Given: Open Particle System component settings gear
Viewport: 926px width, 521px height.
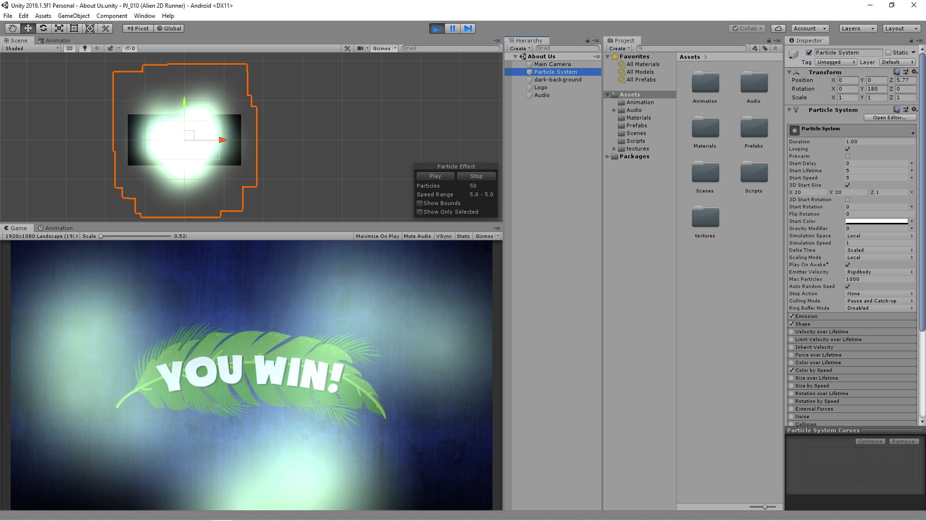Looking at the screenshot, I should click(x=914, y=110).
